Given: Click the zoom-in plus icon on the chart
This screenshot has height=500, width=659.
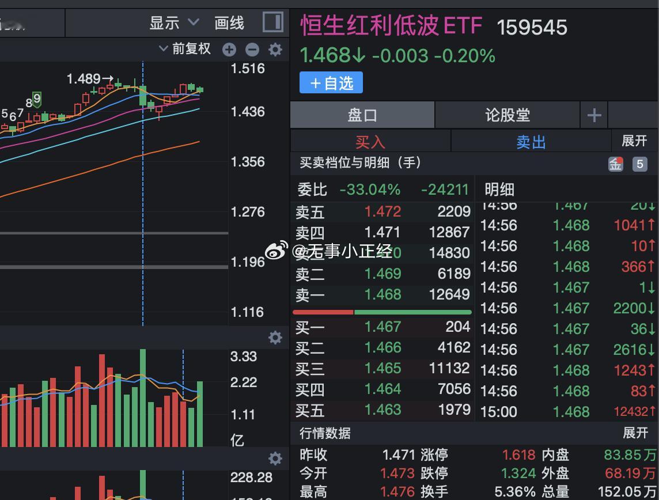Looking at the screenshot, I should point(229,50).
